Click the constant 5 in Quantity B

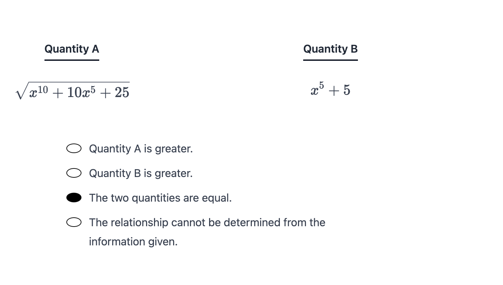(x=347, y=90)
